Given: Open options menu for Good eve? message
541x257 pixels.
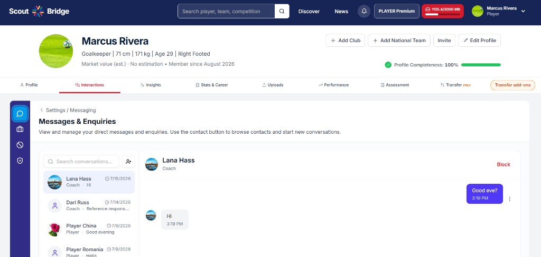Looking at the screenshot, I should click(x=510, y=199).
